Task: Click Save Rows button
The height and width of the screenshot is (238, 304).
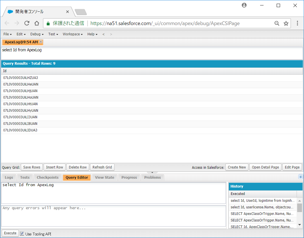Action: (x=32, y=167)
